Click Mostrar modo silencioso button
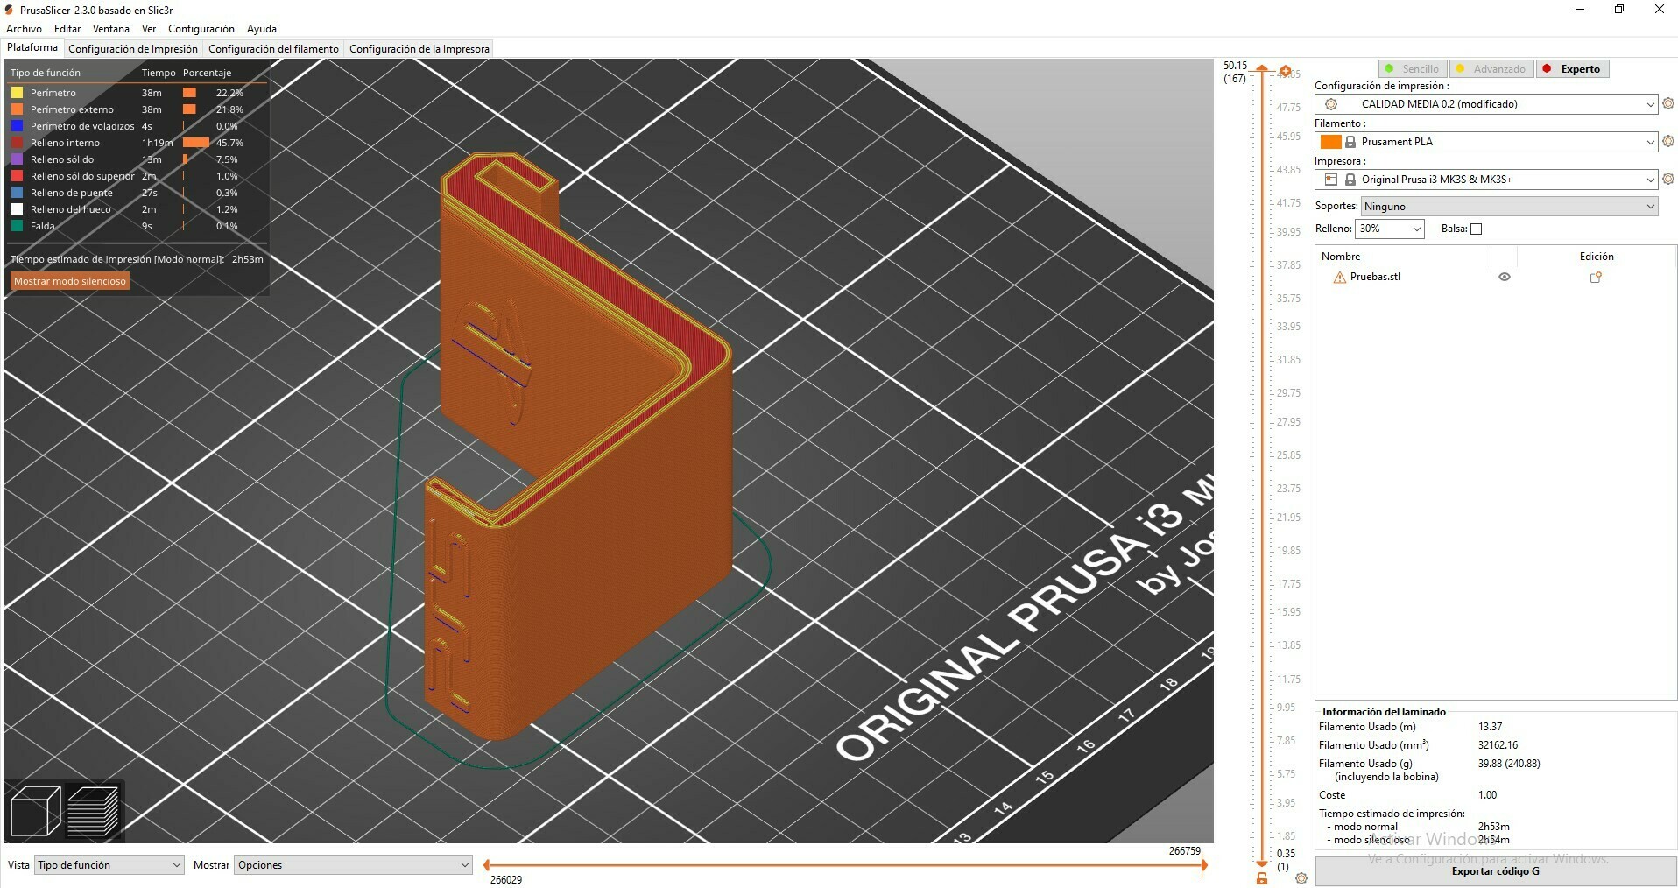 [70, 281]
